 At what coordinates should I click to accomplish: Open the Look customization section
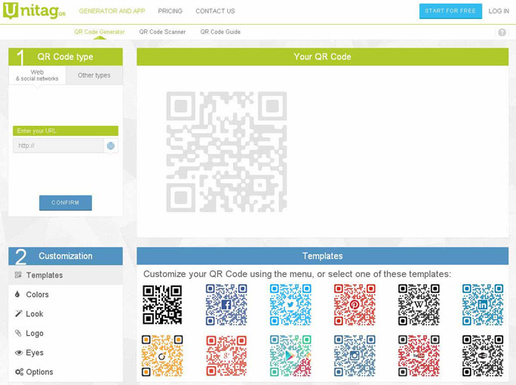tap(66, 314)
